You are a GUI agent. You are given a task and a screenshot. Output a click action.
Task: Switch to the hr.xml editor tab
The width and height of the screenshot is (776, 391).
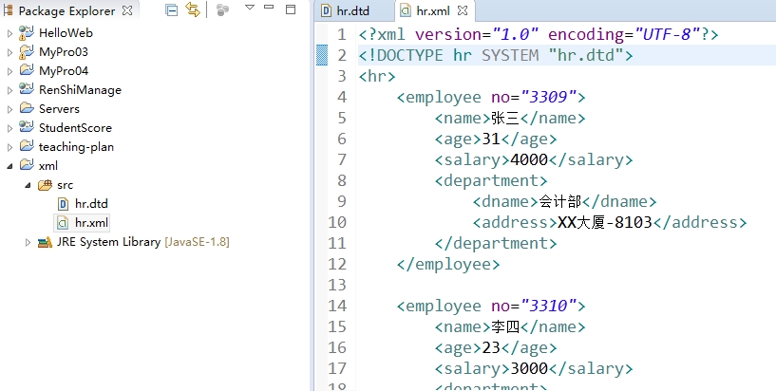432,10
